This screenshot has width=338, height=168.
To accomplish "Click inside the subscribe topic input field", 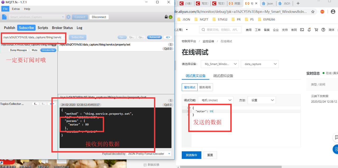I will (32, 37).
